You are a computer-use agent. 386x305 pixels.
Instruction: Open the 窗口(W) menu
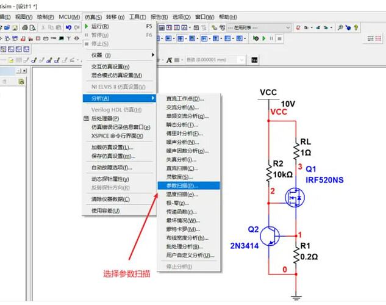point(204,17)
